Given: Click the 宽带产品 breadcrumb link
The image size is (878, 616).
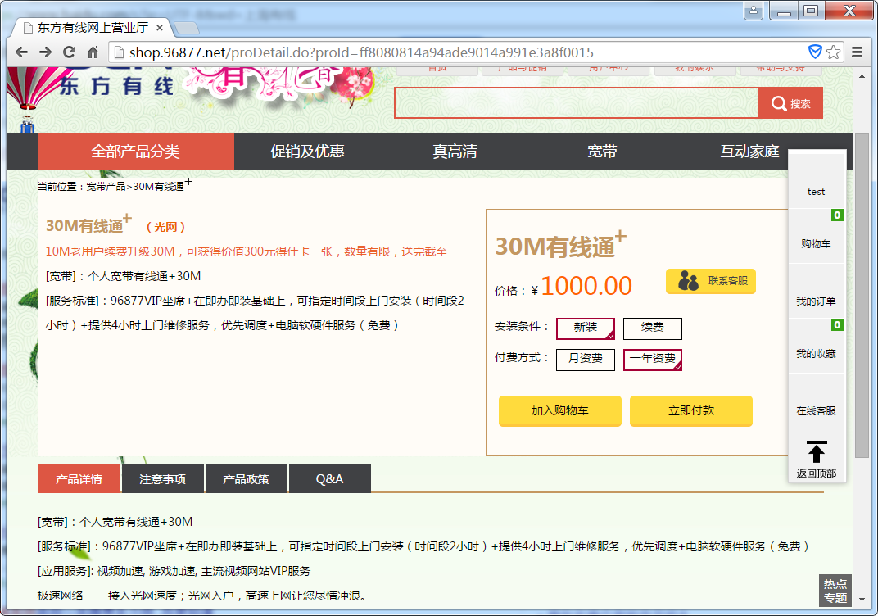Looking at the screenshot, I should coord(106,187).
